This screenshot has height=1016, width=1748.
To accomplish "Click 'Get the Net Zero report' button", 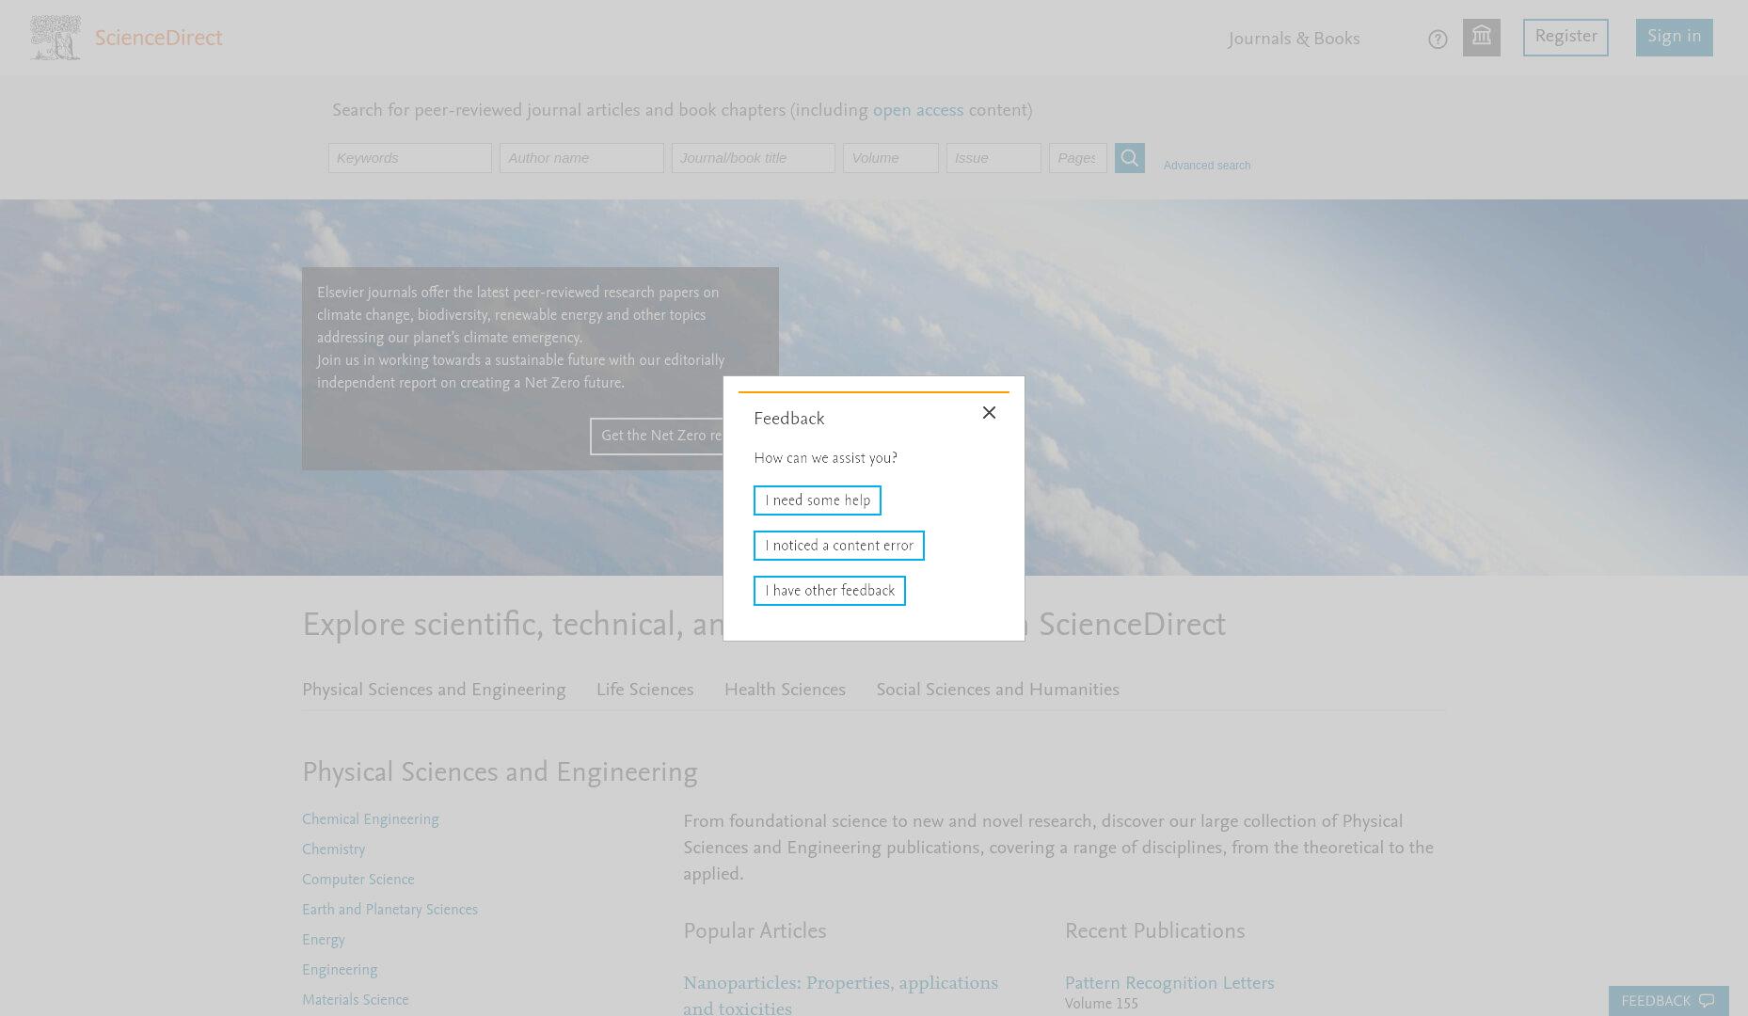I will coord(657,437).
